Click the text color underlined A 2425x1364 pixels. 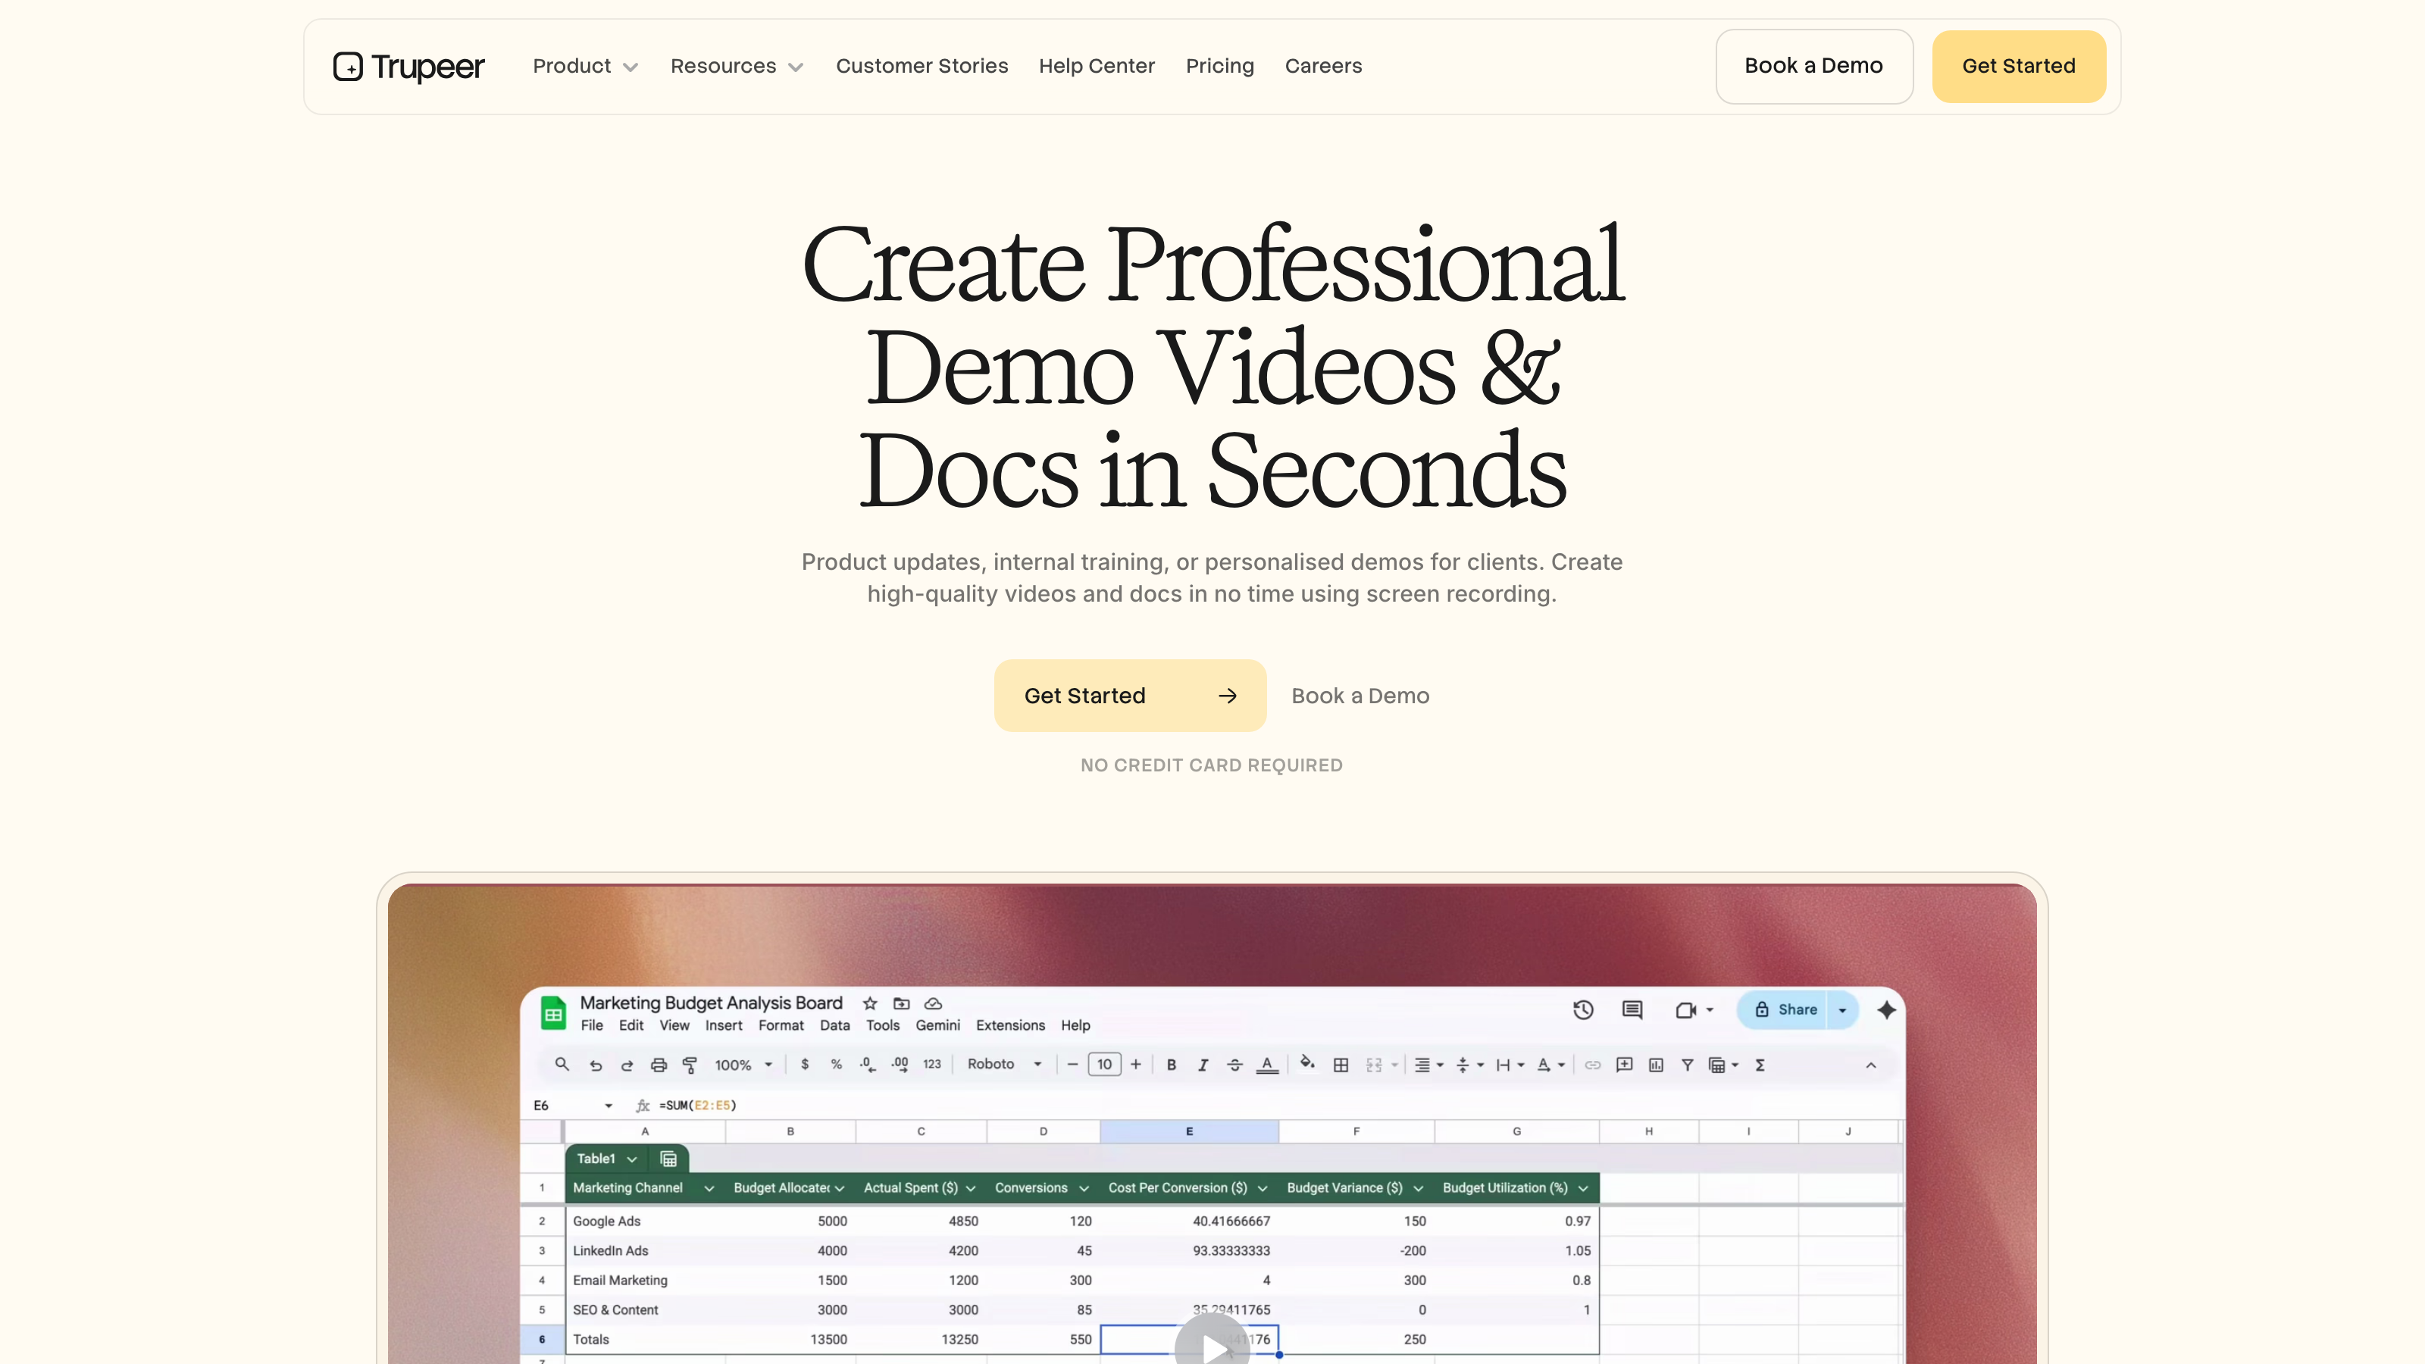1267,1065
